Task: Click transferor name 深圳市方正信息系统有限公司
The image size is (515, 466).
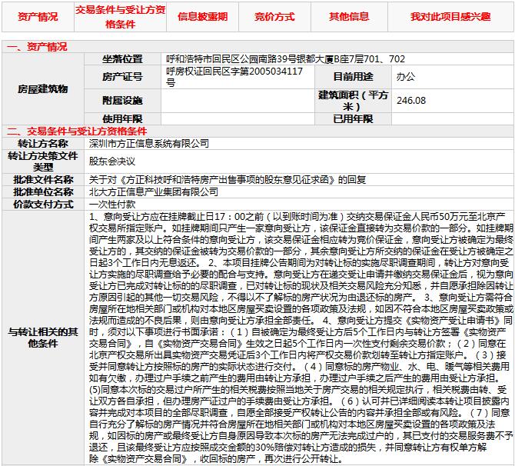Action: [148, 143]
